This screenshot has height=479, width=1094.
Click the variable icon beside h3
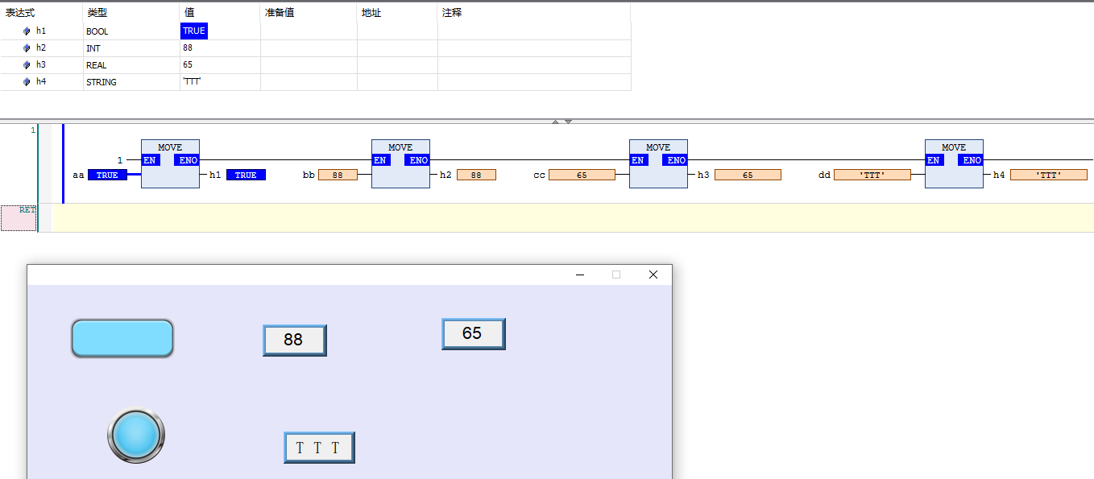click(x=27, y=64)
